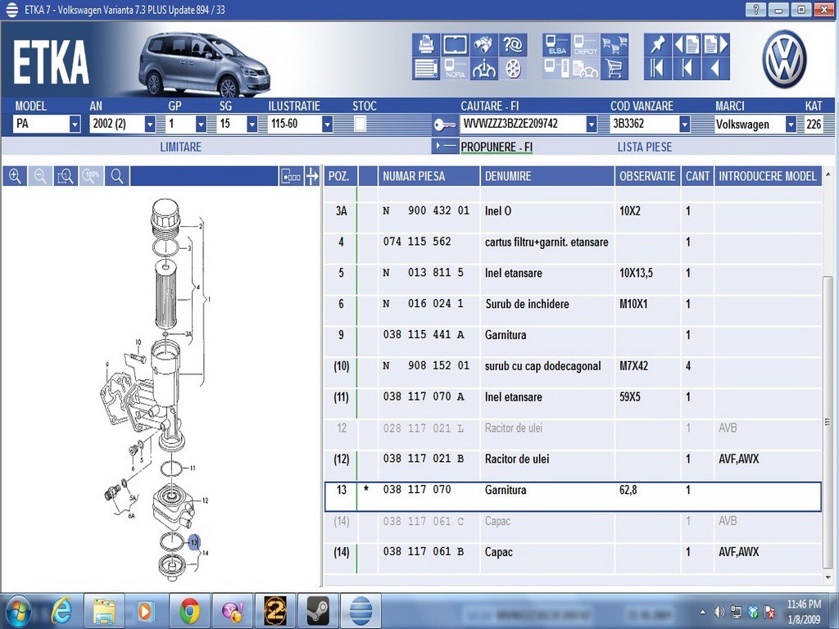The image size is (839, 629).
Task: Zoom out of the illustration
Action: [40, 176]
